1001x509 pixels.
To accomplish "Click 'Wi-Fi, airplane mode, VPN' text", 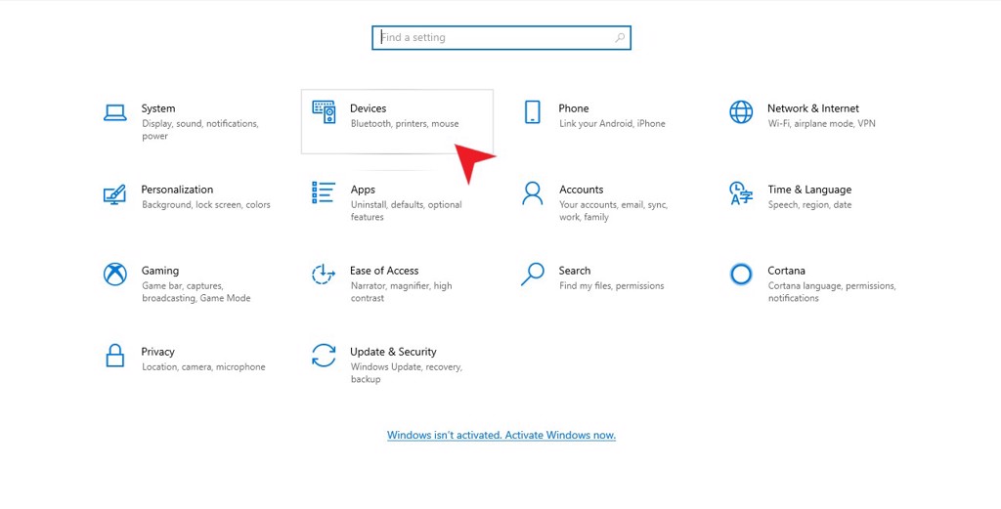I will (821, 124).
